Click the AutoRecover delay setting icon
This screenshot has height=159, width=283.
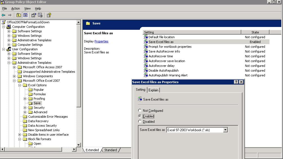(x=146, y=66)
